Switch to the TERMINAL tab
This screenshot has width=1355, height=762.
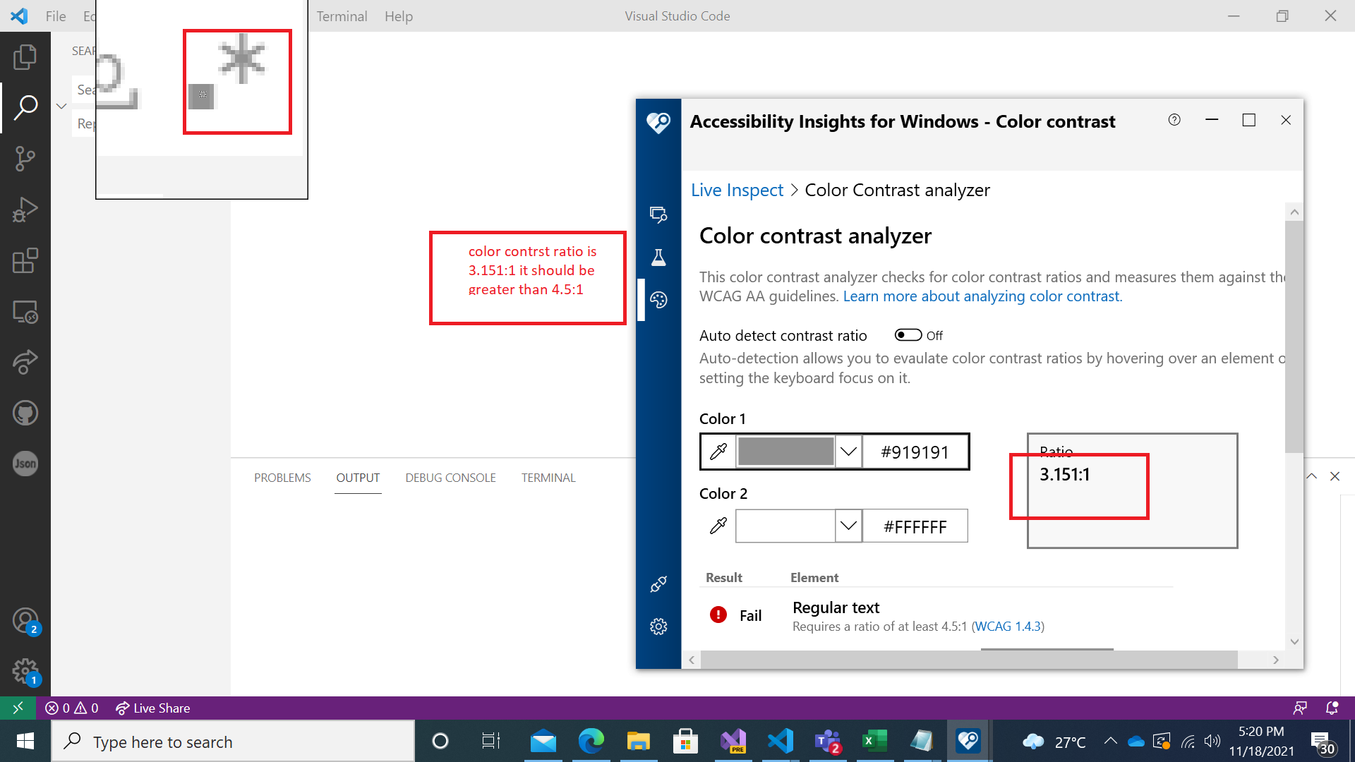coord(548,478)
